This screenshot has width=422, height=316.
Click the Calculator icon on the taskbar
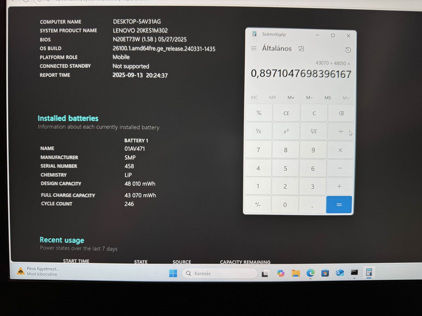click(369, 272)
